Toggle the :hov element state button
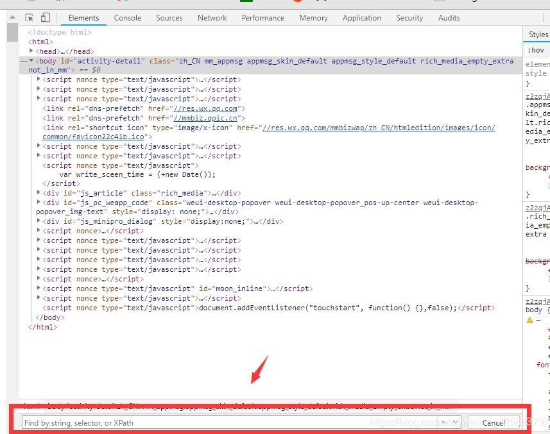The image size is (550, 434). pyautogui.click(x=536, y=50)
